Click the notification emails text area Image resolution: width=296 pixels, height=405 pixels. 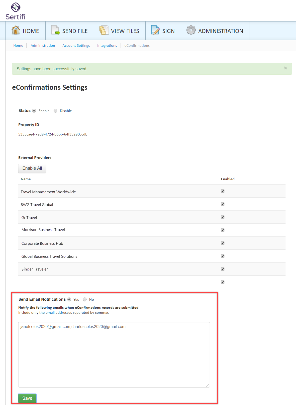(x=114, y=354)
